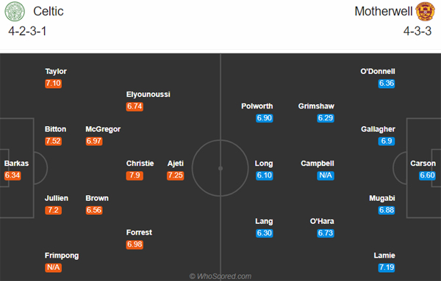Viewport: 441px width, 281px height.
Task: Select Taylor's 7.10 rating badge
Action: (53, 84)
